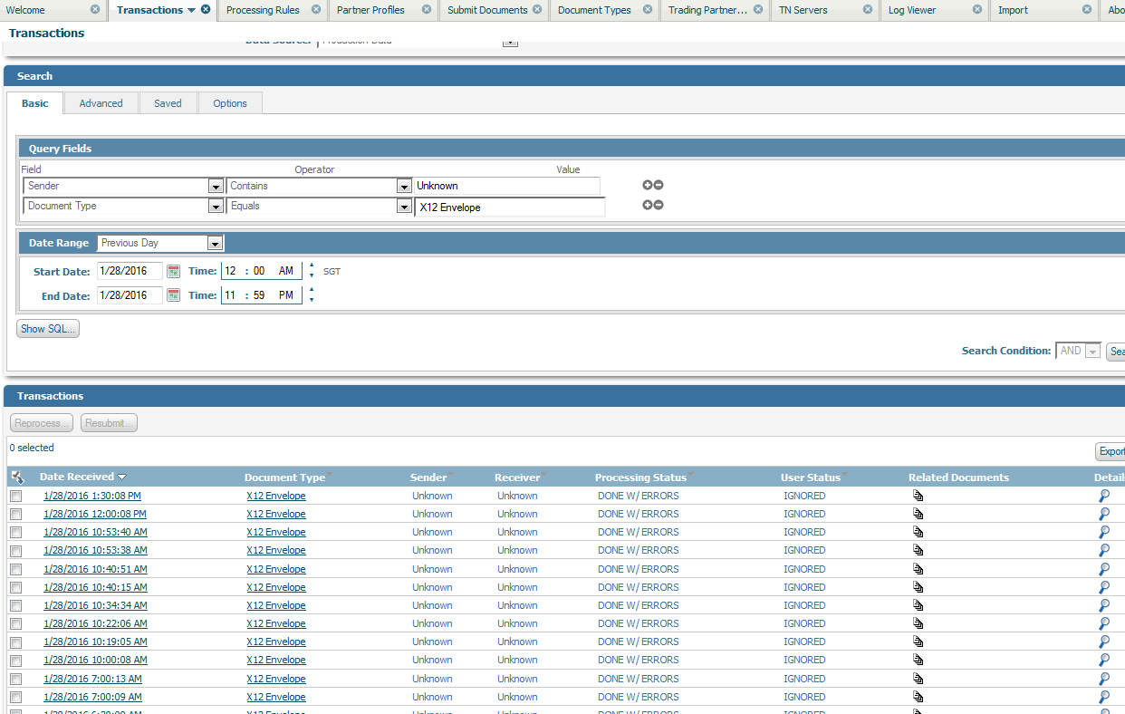Screen dimensions: 1125x714
Task: Select the 10:53:40 AM transaction checkbox
Action: pos(15,532)
